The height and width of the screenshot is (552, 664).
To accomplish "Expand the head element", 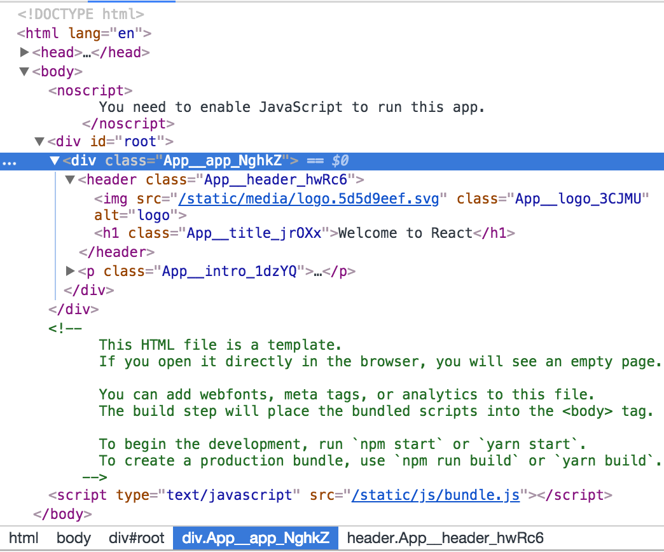I will click(x=24, y=52).
